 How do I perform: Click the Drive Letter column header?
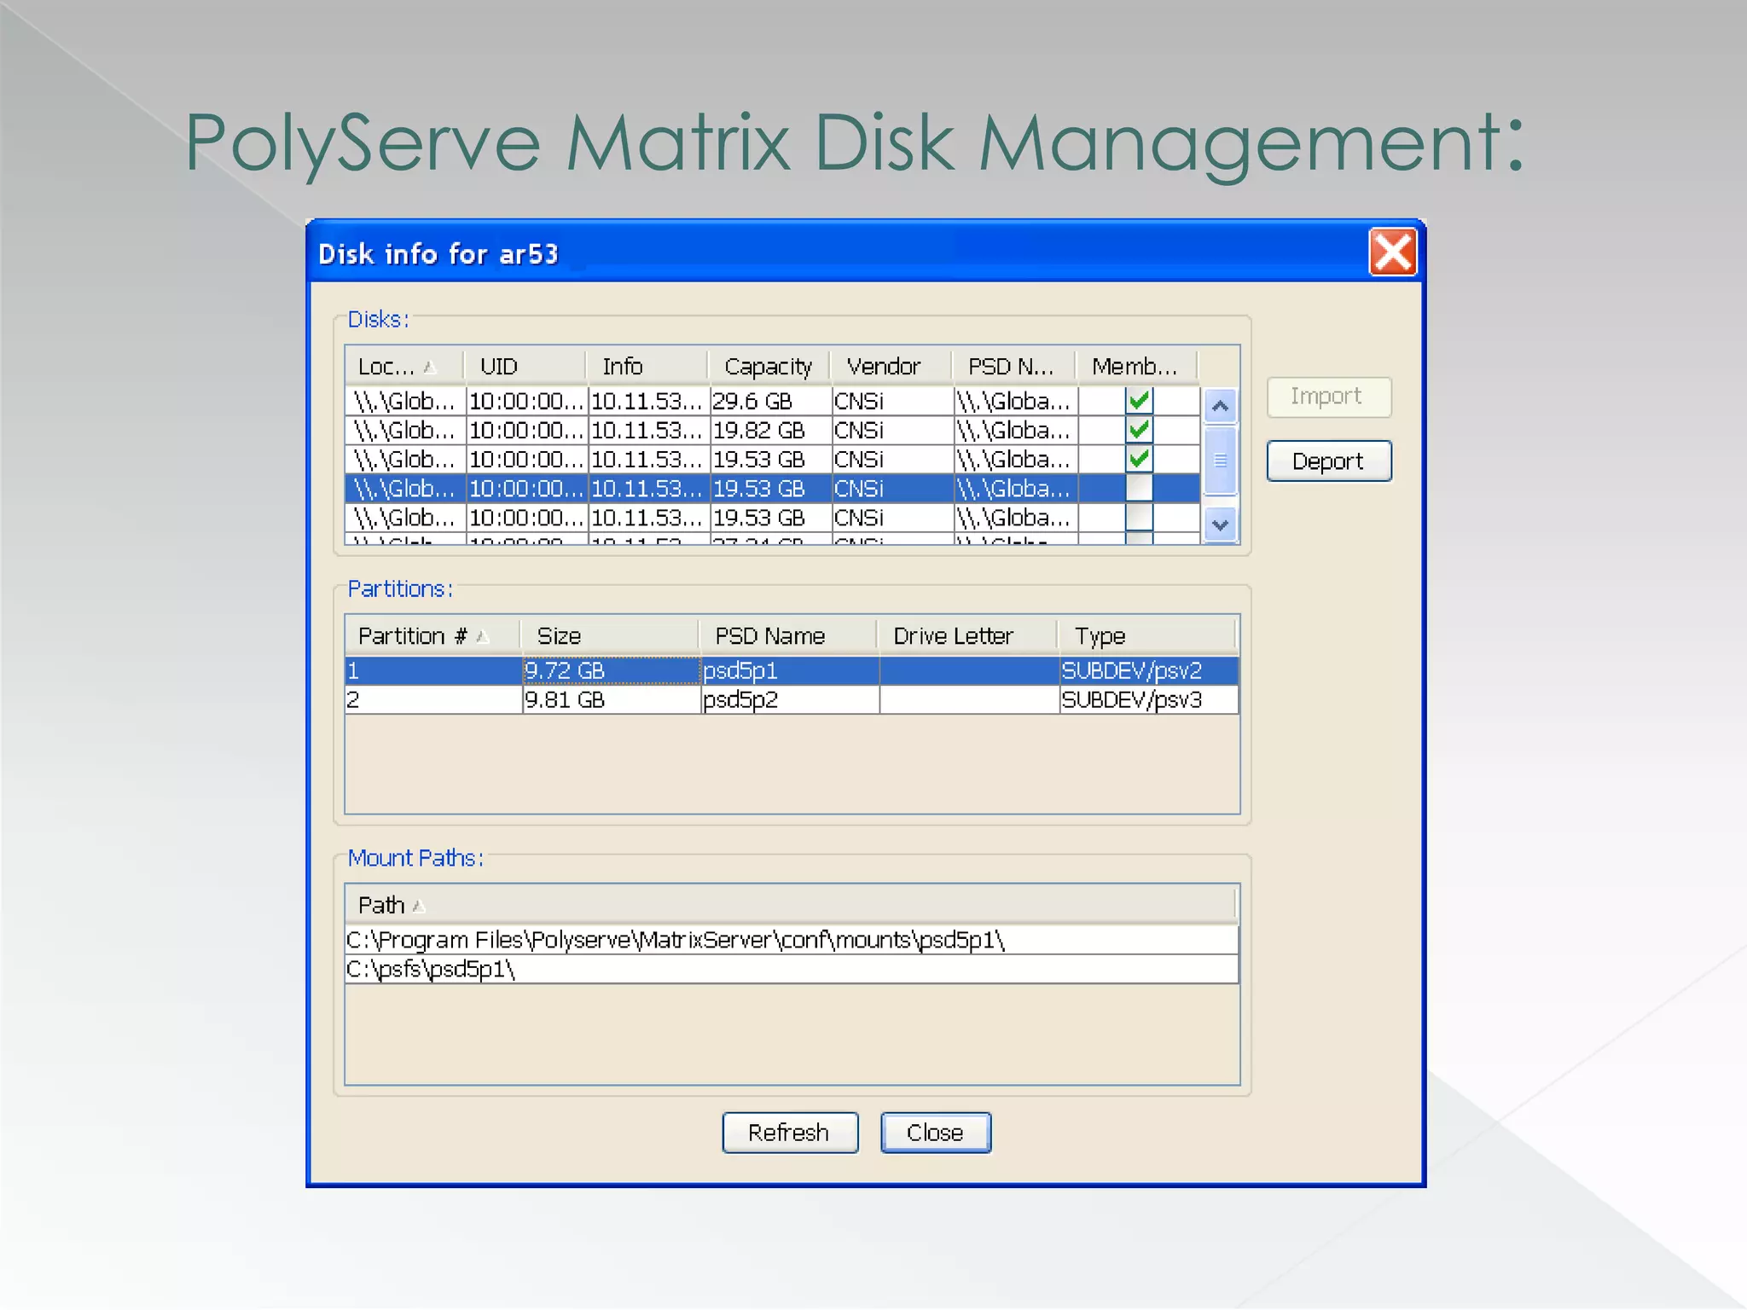[x=966, y=636]
